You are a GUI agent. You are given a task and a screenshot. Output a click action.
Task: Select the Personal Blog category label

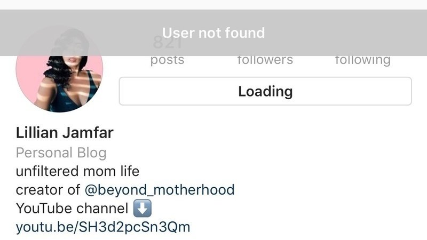coord(61,153)
